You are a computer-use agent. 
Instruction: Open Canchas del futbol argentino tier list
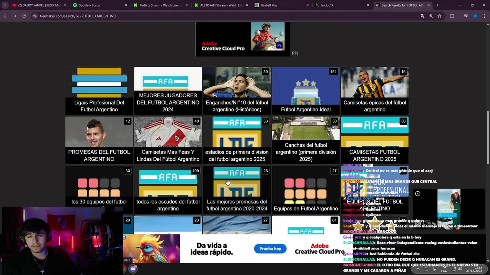pyautogui.click(x=306, y=141)
